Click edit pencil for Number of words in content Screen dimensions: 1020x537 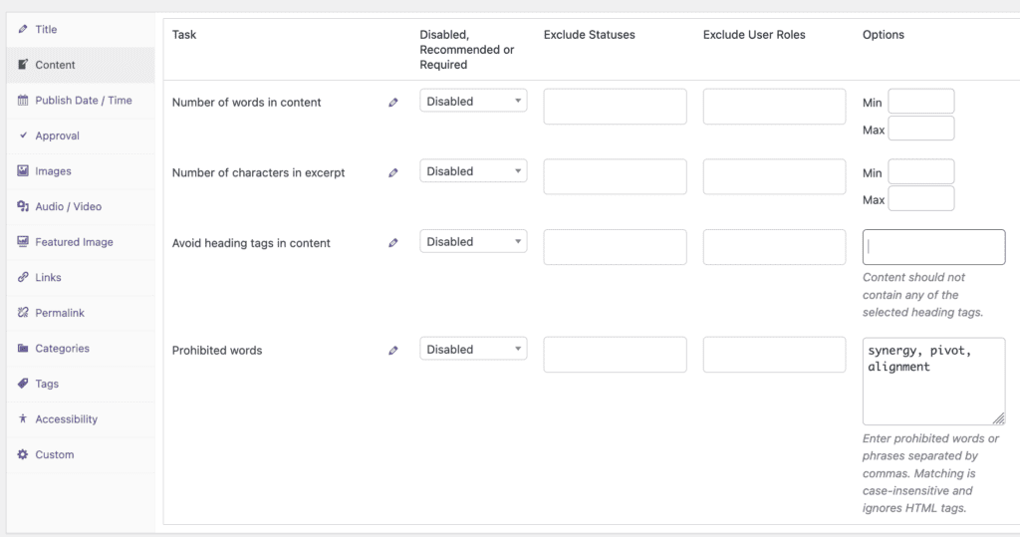pyautogui.click(x=393, y=103)
